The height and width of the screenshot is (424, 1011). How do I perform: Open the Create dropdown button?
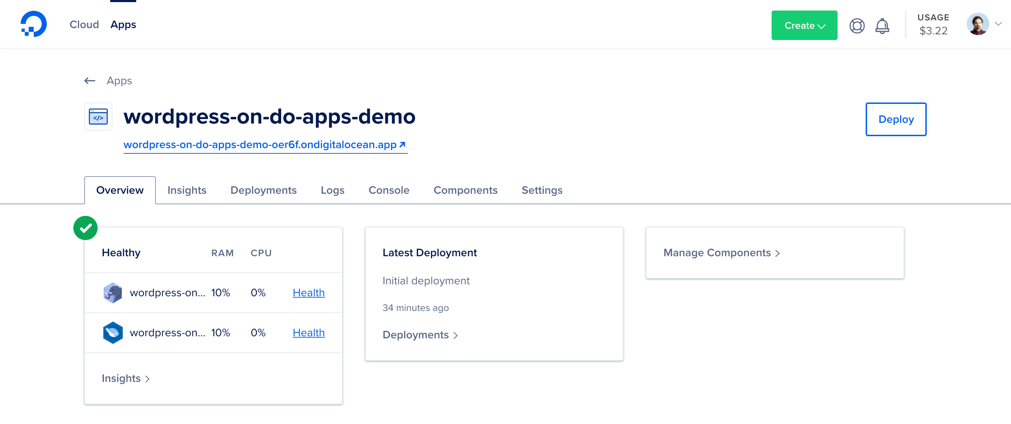[804, 26]
